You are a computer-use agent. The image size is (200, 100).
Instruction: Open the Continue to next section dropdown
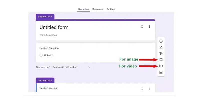point(71,67)
